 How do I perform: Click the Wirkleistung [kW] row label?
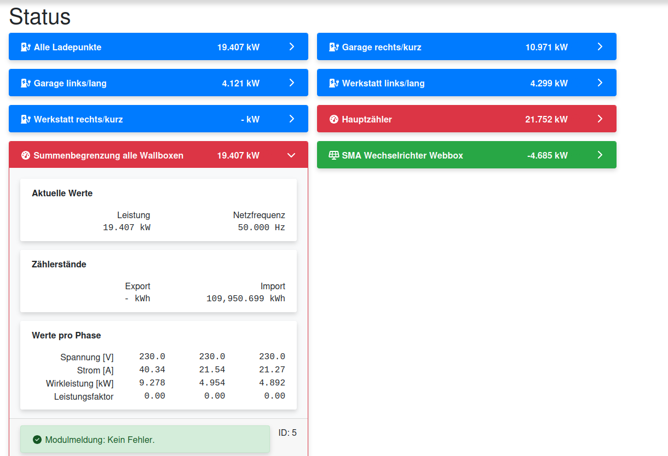tap(80, 383)
